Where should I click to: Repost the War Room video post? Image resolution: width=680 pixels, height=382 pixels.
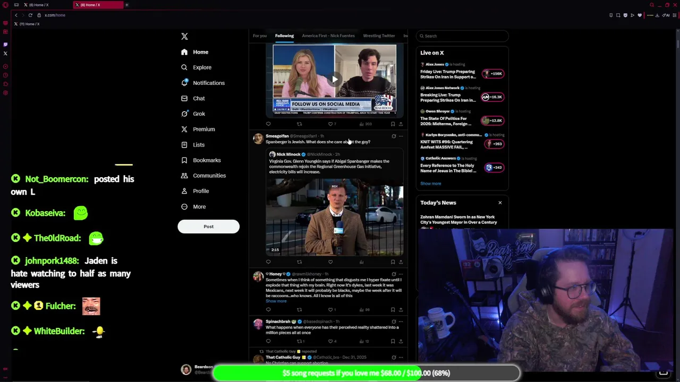299,124
